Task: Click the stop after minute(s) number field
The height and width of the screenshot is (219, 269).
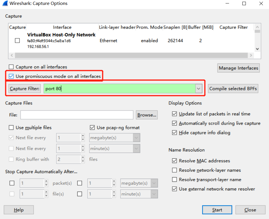Action: click(100, 194)
